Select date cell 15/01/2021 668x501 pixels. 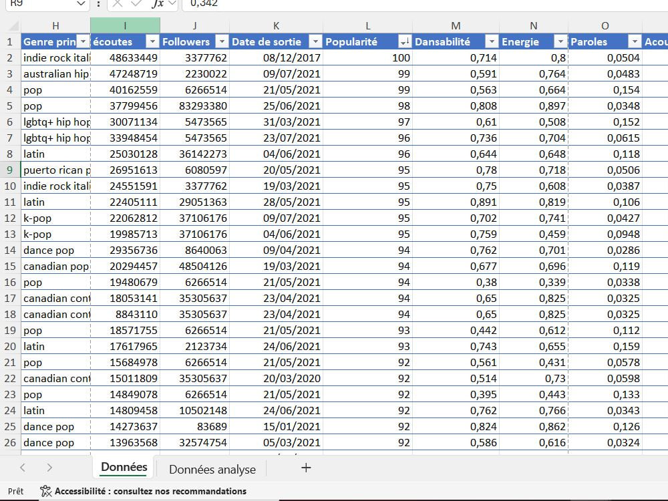[276, 426]
